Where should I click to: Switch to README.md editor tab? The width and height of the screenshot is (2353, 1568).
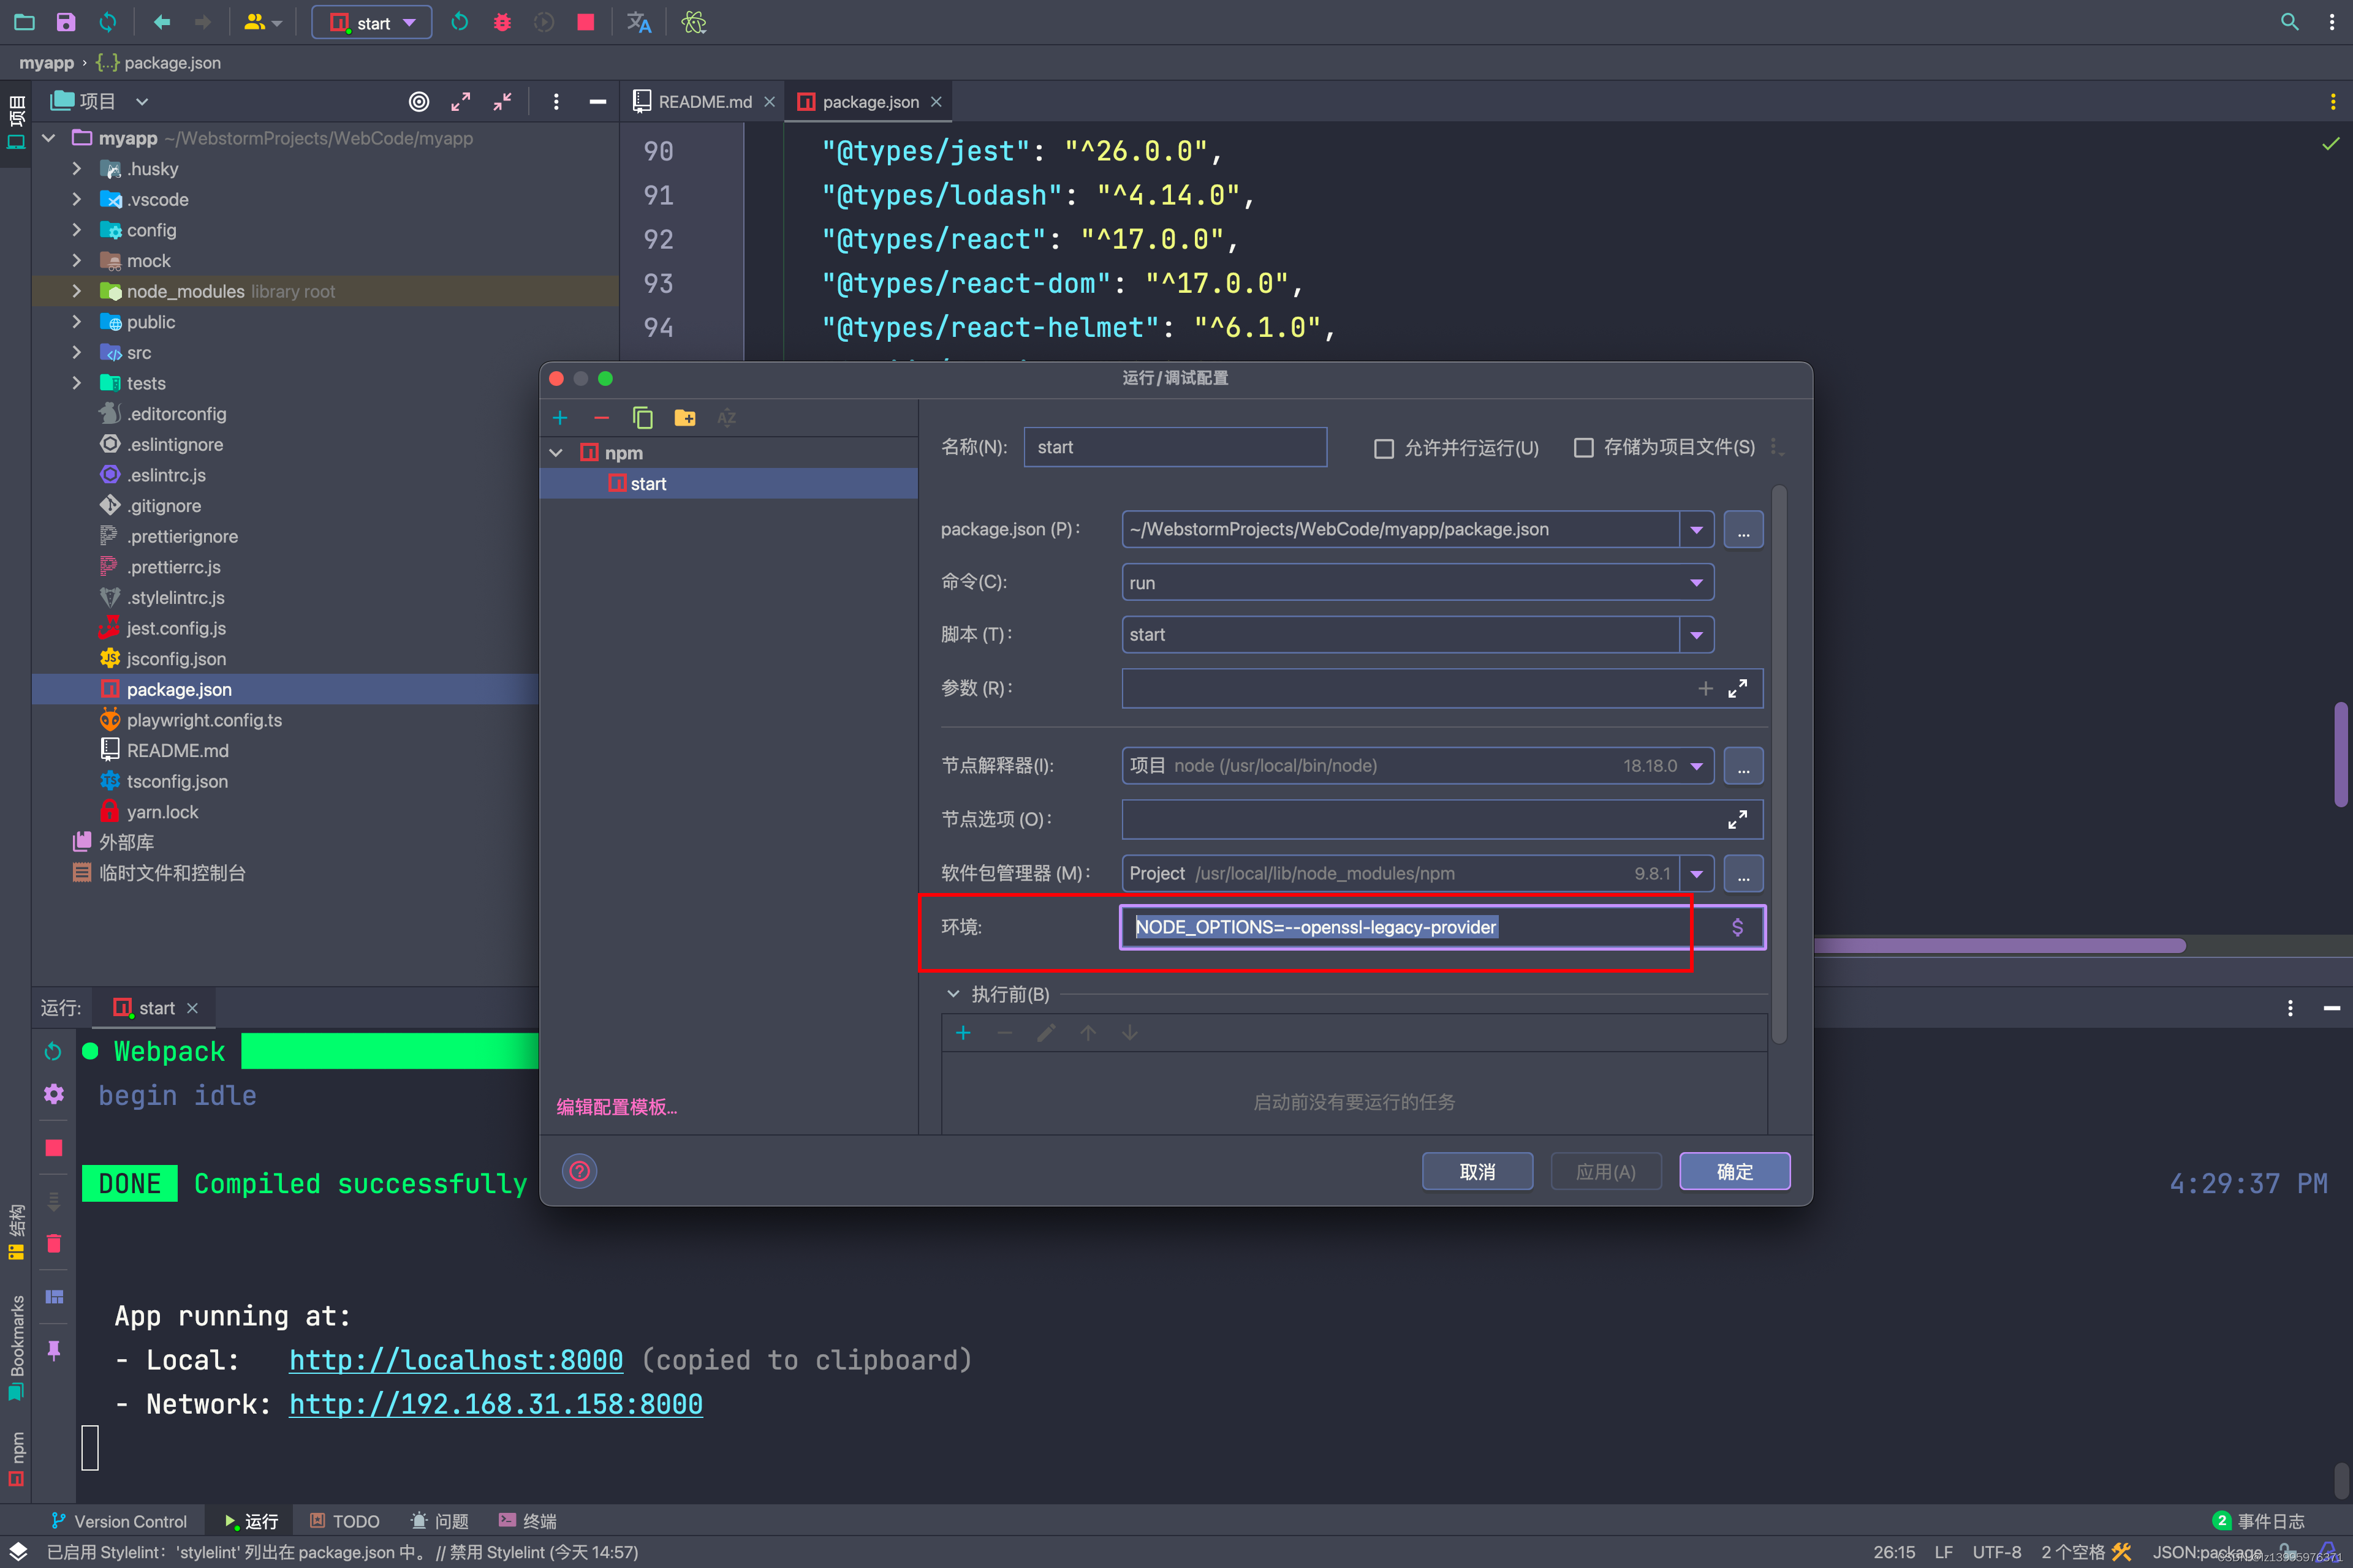tap(704, 102)
